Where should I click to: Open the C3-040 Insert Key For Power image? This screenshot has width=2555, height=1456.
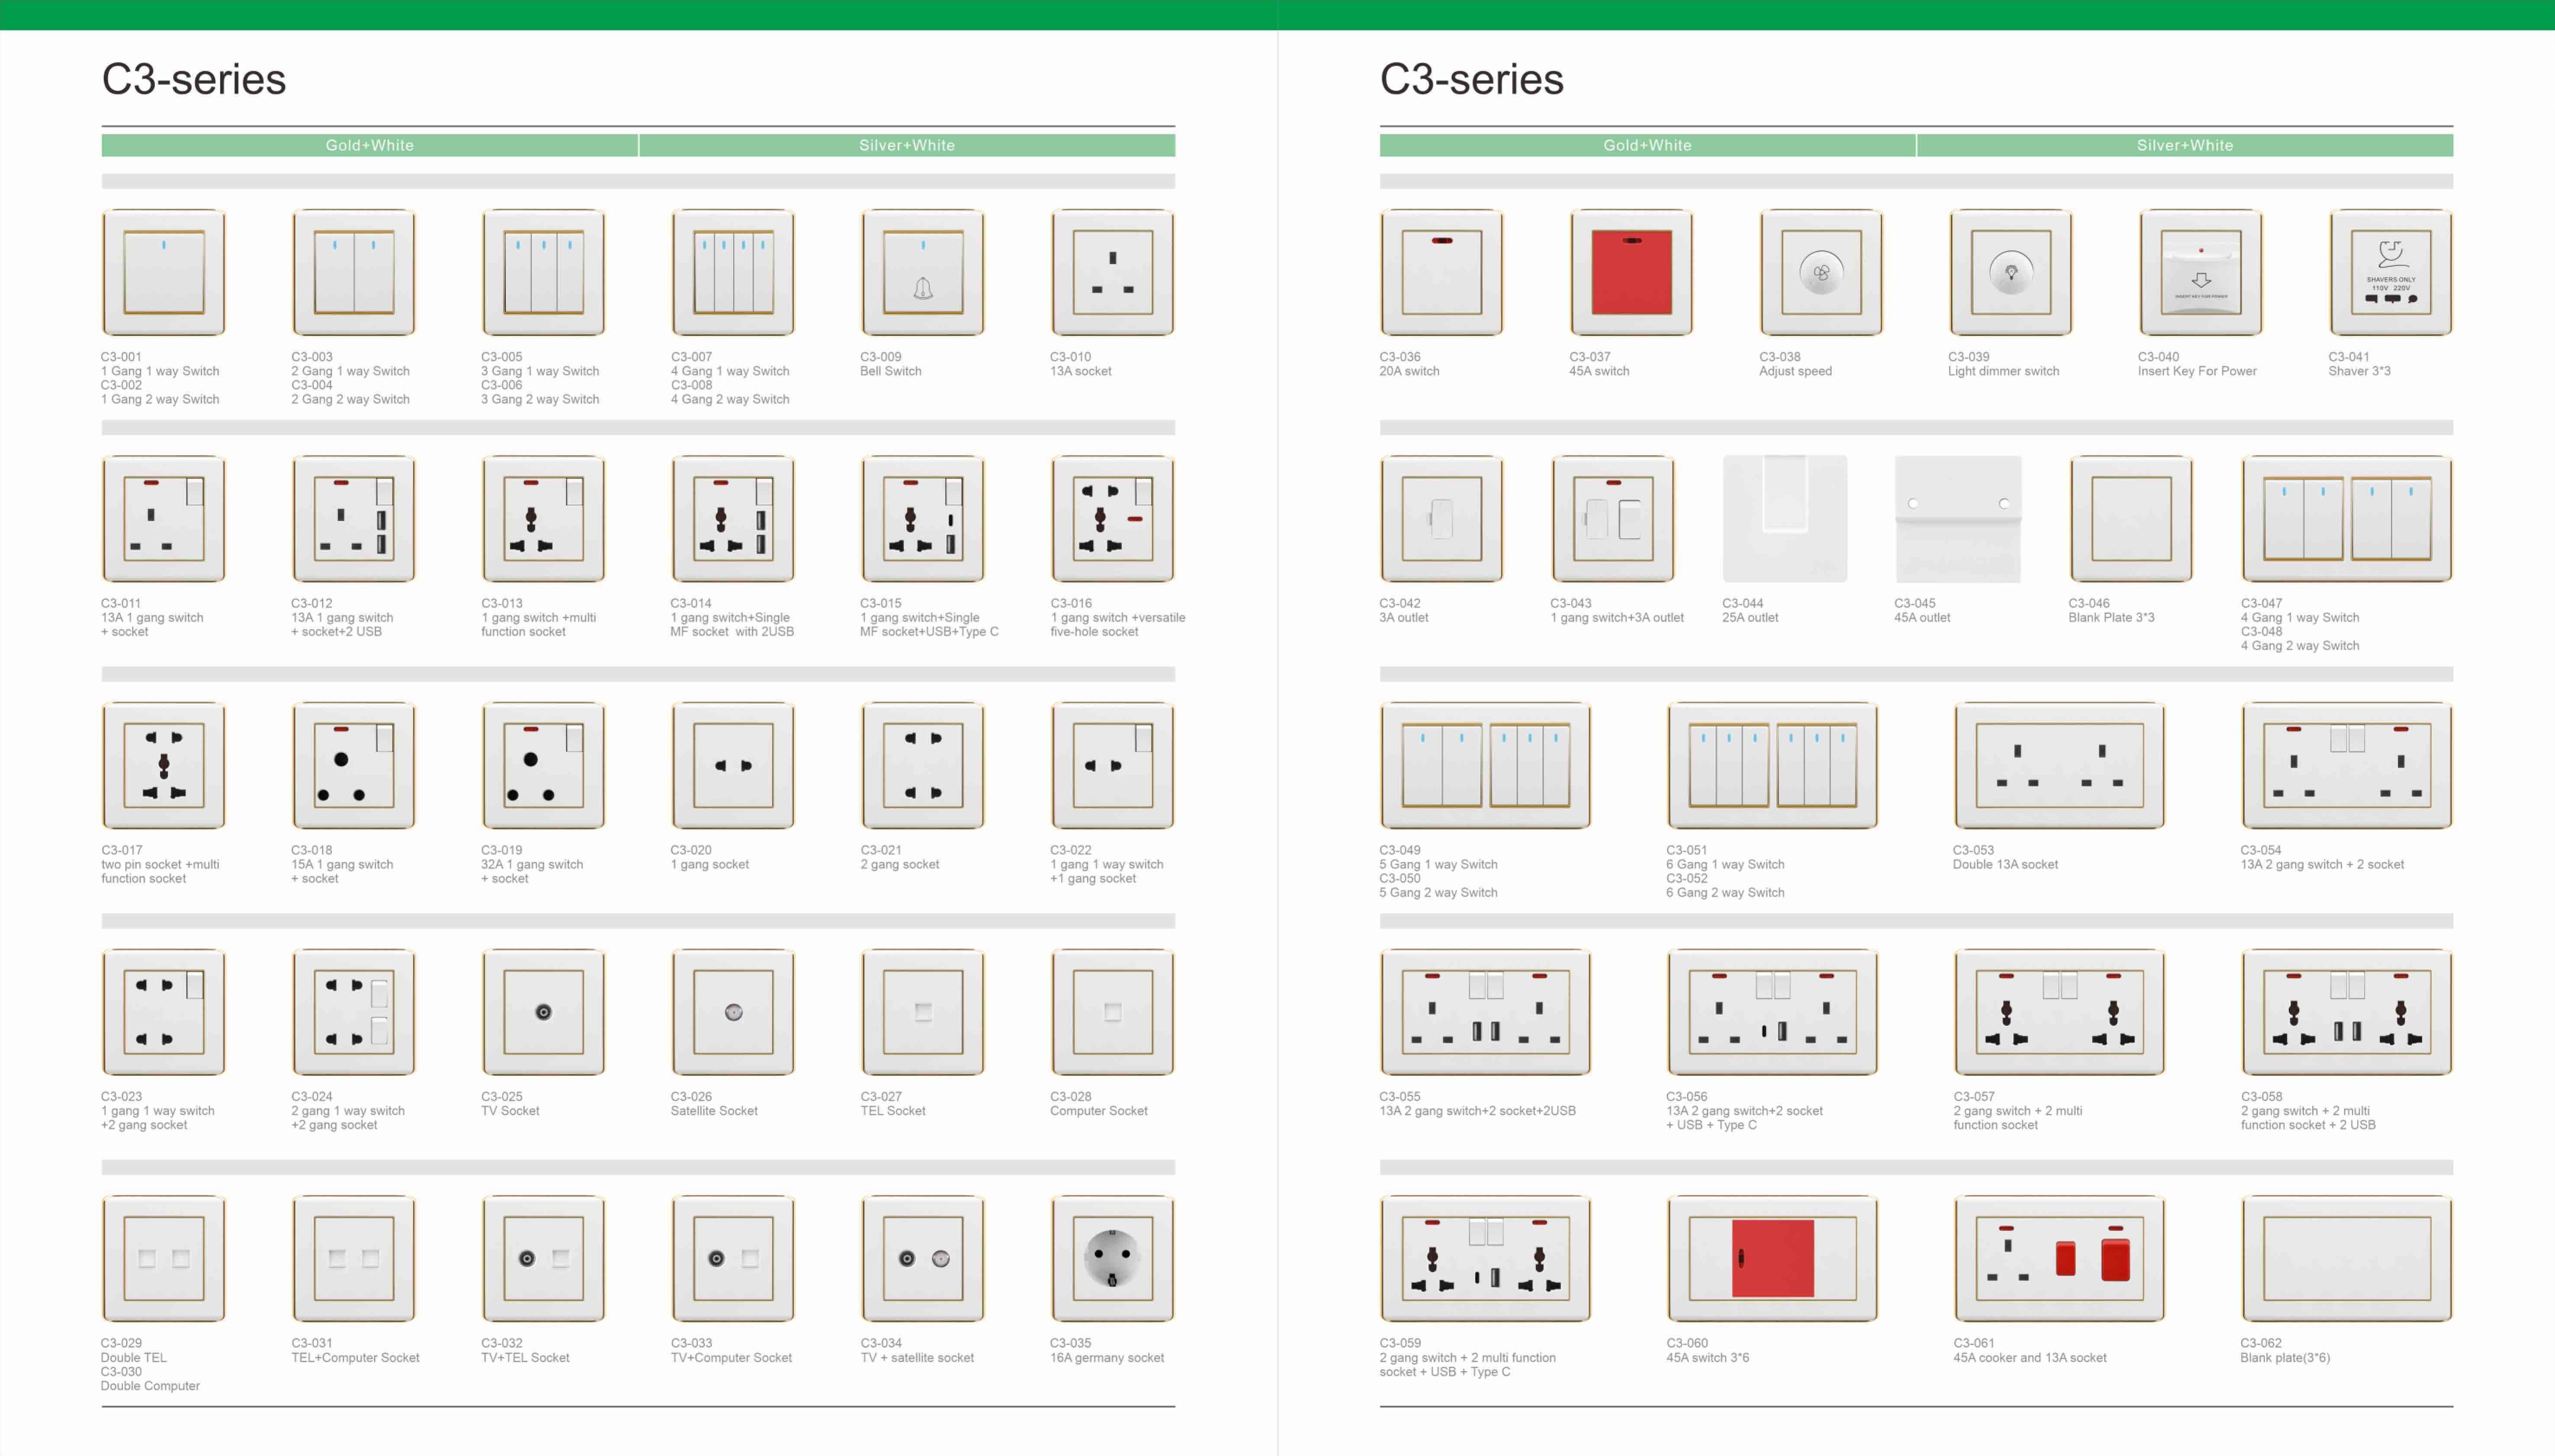pos(2201,272)
